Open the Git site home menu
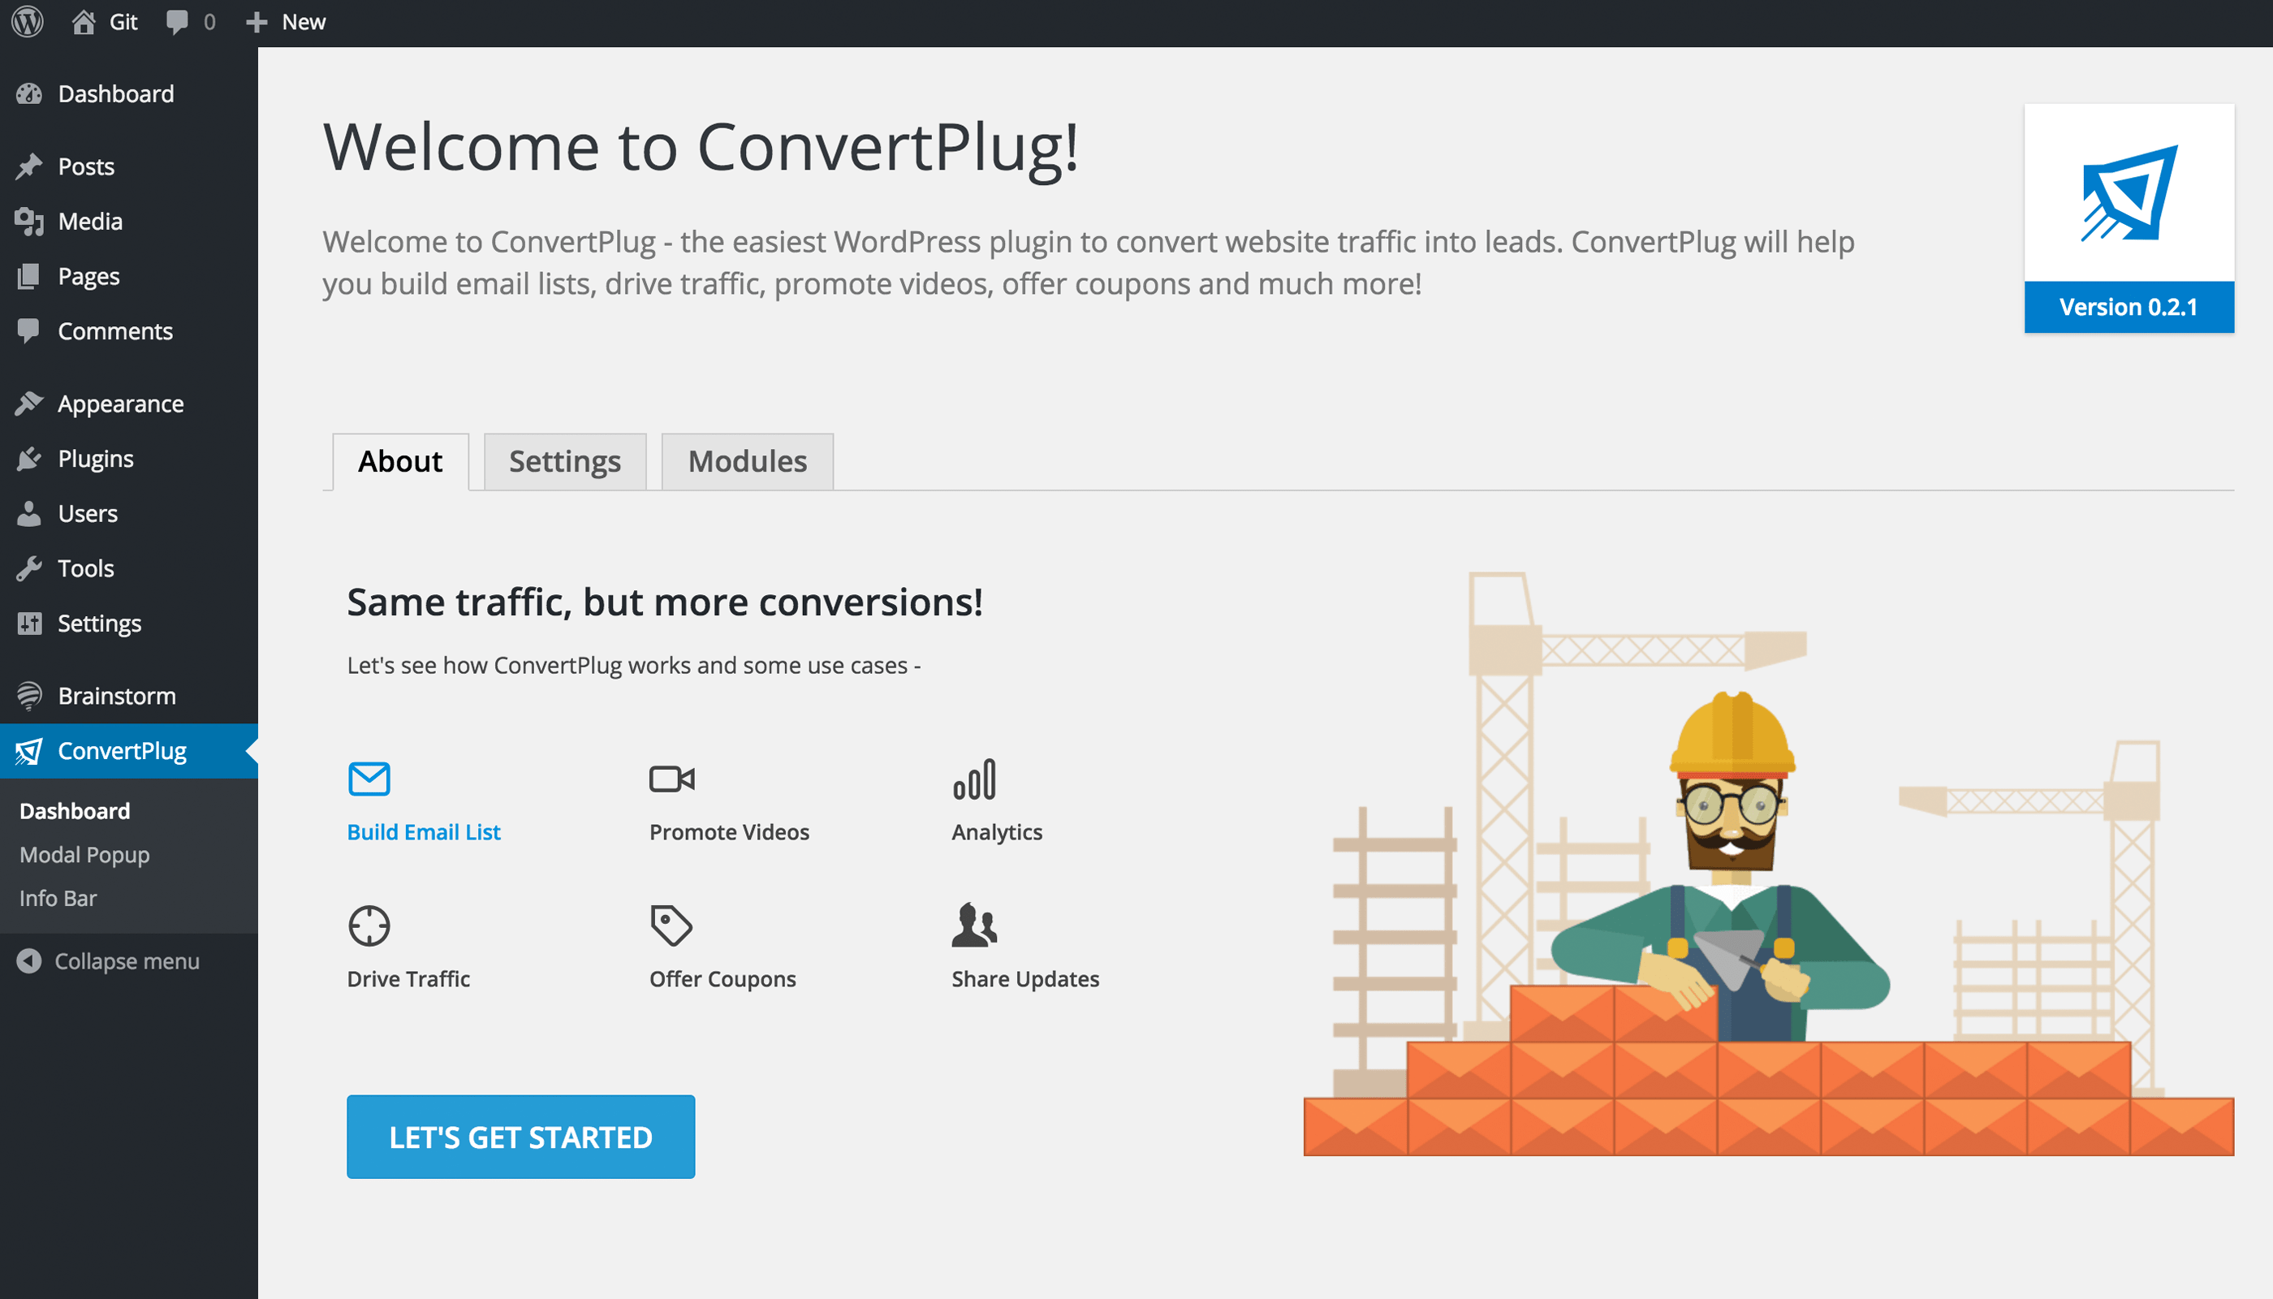 (106, 21)
